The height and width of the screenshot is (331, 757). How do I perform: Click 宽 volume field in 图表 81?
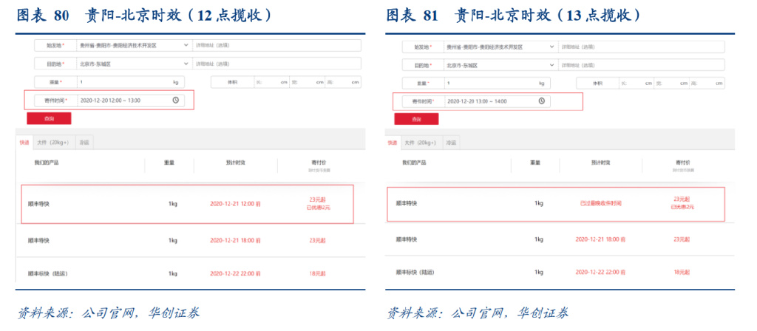671,83
